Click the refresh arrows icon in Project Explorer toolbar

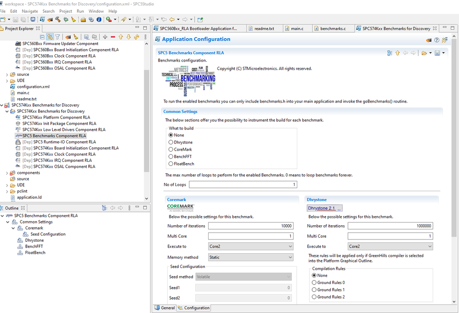(x=136, y=37)
